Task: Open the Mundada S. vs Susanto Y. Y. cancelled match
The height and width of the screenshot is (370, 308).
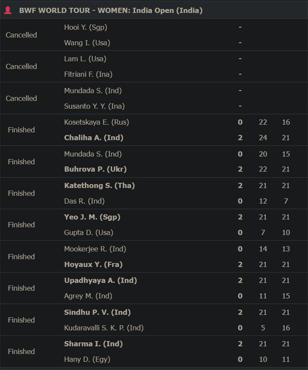Action: point(154,98)
